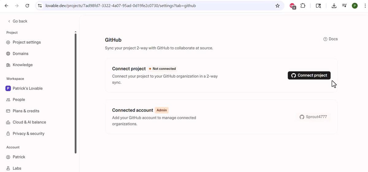
Task: Click the Connected account heading
Action: click(x=132, y=110)
